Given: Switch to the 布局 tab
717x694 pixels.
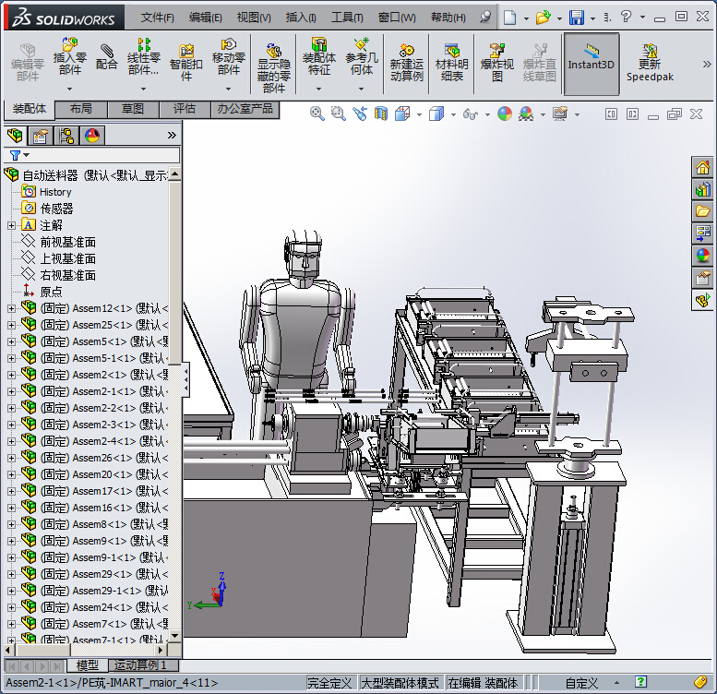Looking at the screenshot, I should [x=81, y=109].
